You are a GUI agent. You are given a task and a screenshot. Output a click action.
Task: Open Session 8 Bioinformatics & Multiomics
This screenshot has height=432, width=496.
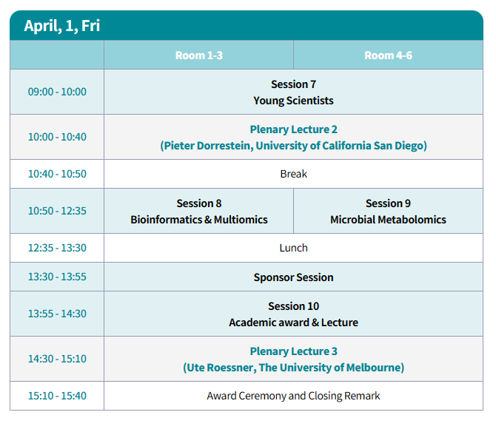coord(198,211)
